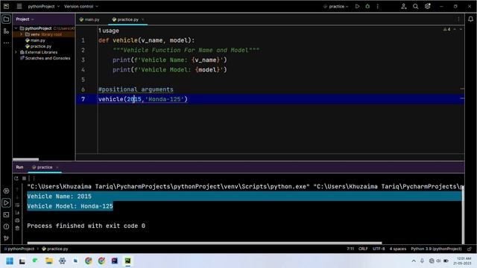Change UTF-8 file encoding
The image size is (477, 268).
tap(379, 249)
